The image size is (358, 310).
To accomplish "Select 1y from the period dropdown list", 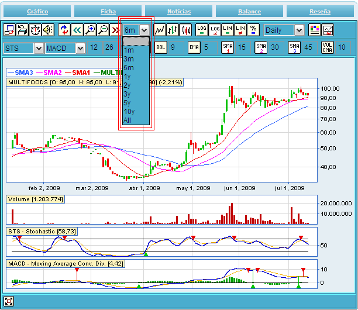I will (128, 77).
